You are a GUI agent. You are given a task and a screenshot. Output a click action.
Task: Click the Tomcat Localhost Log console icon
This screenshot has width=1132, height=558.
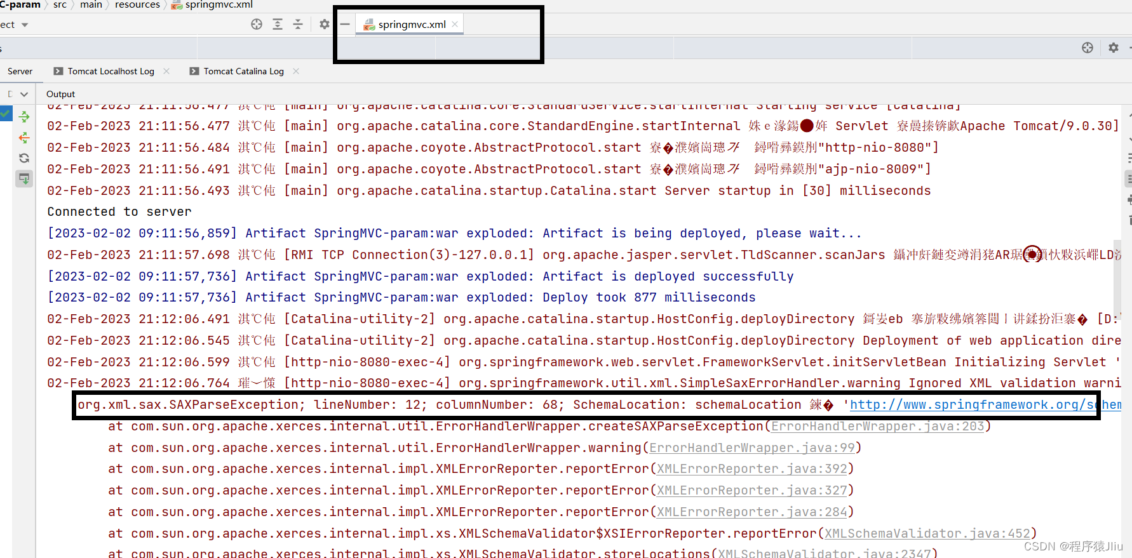coord(58,71)
